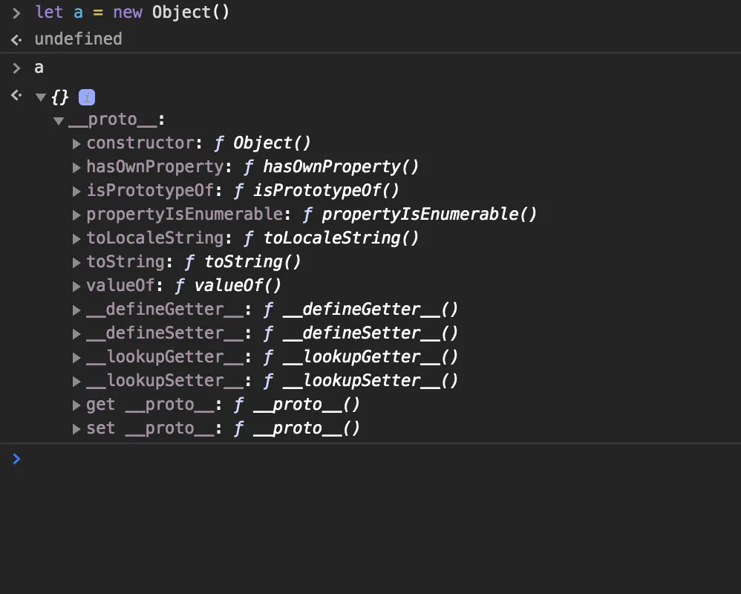Click the f Object() function value
The height and width of the screenshot is (594, 741).
(264, 143)
